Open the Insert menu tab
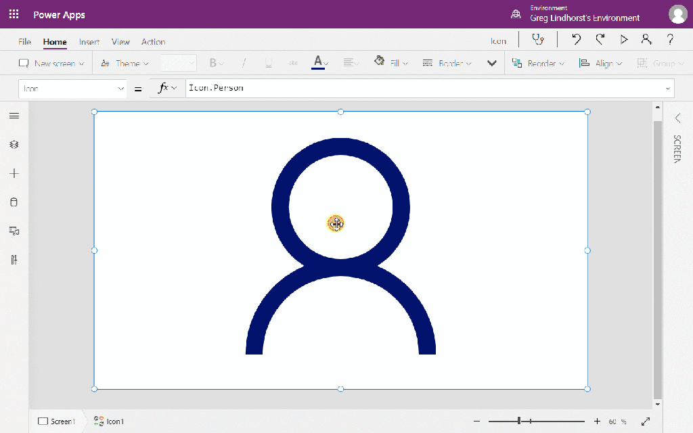 pos(89,42)
